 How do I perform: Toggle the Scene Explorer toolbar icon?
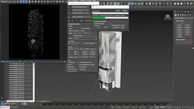tap(108, 4)
